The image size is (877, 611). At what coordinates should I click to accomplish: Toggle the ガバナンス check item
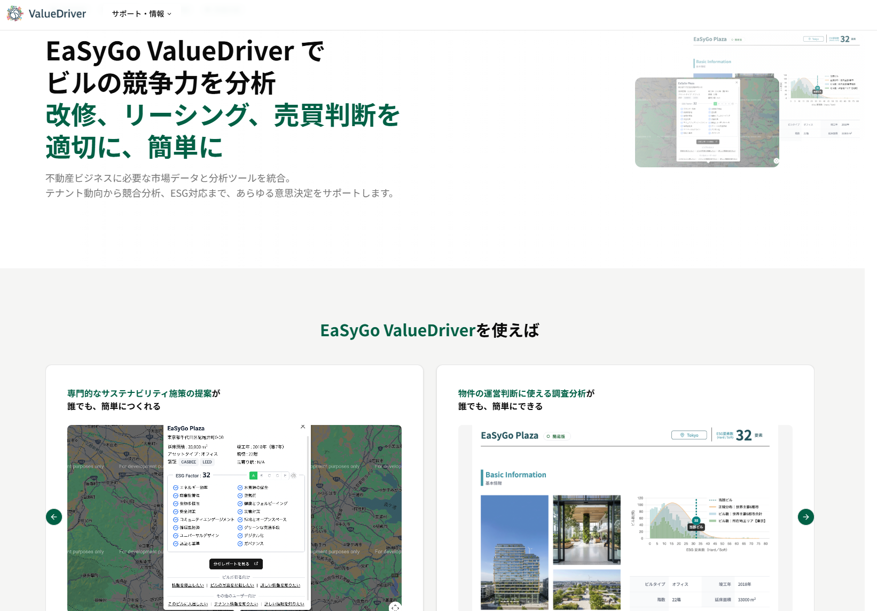[x=250, y=544]
